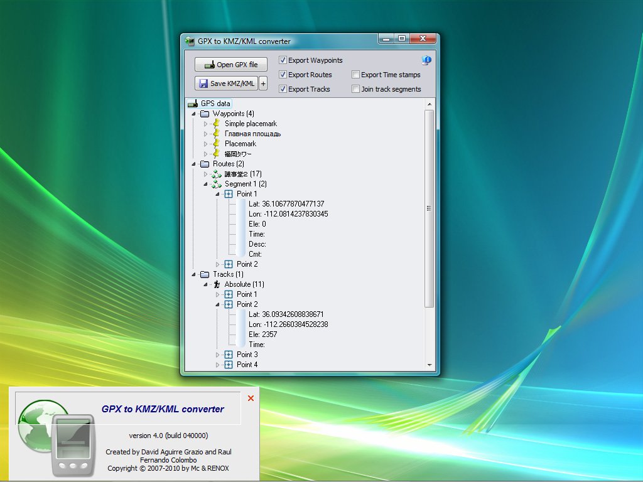
Task: Click the tree view scroll down arrow
Action: [430, 365]
